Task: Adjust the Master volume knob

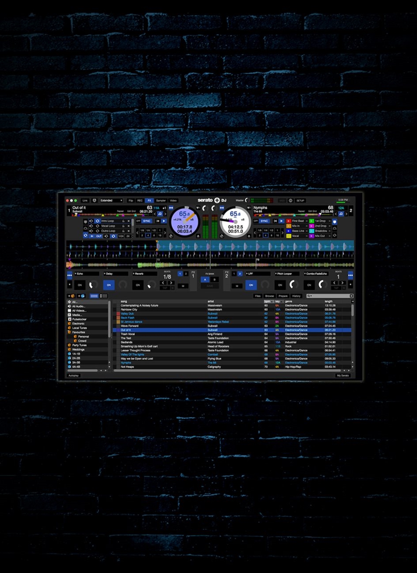Action: coord(246,200)
